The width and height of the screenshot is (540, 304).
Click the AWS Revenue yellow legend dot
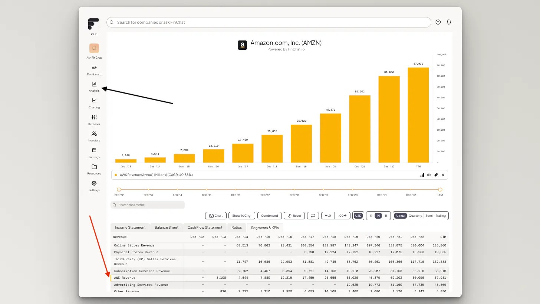(x=116, y=175)
